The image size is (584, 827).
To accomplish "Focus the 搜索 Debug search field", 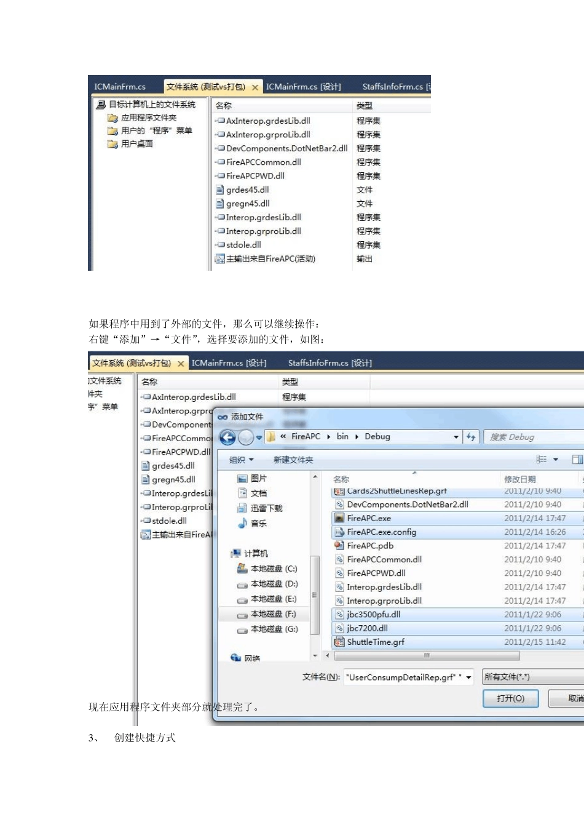I will [x=534, y=437].
